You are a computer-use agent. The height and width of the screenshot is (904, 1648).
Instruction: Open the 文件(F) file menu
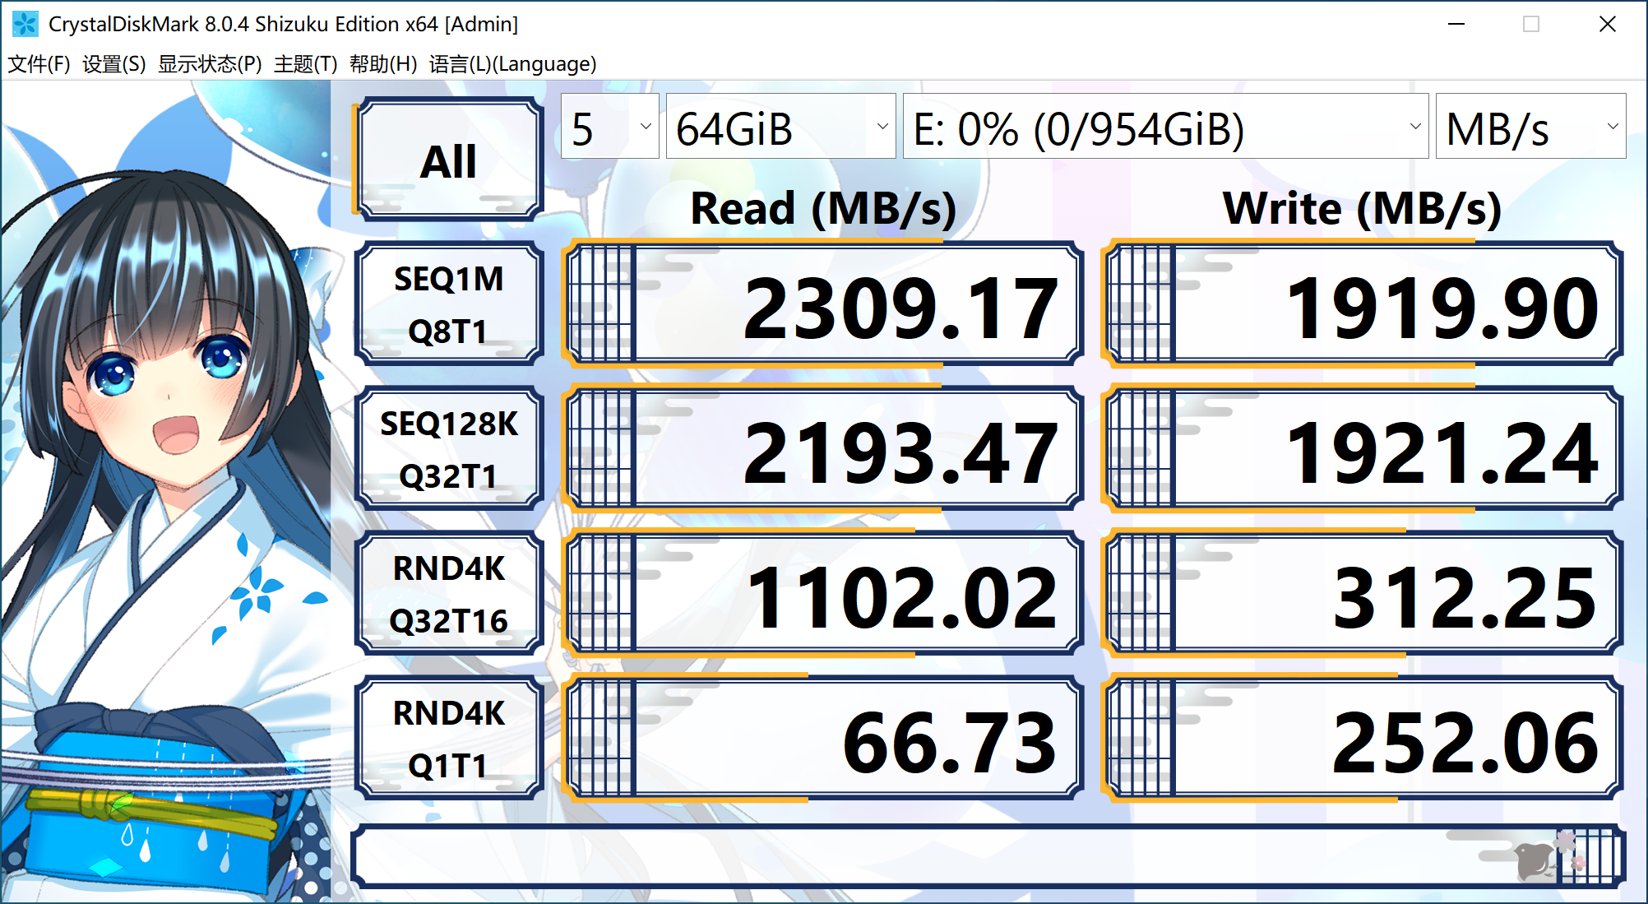(35, 63)
